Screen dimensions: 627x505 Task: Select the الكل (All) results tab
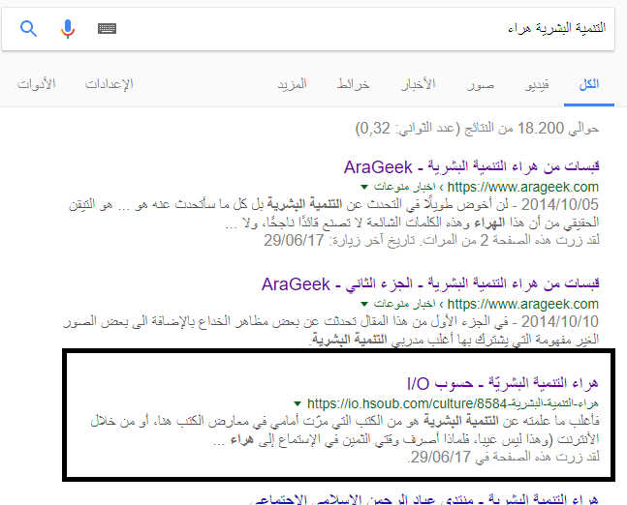[588, 85]
